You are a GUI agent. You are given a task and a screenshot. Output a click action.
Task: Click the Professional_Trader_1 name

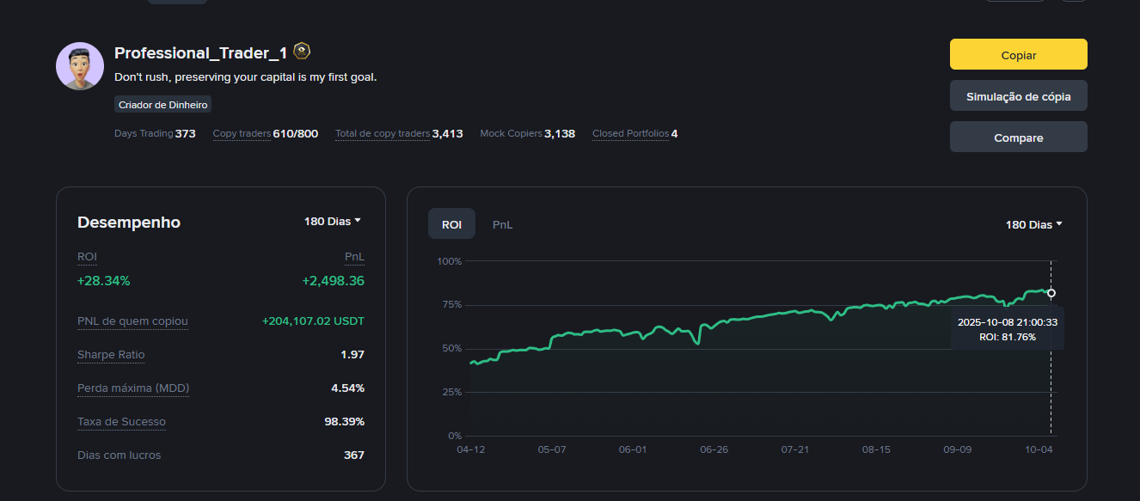click(200, 52)
